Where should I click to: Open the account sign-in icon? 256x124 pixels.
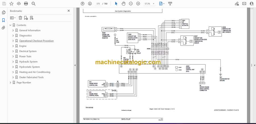[x=252, y=4]
